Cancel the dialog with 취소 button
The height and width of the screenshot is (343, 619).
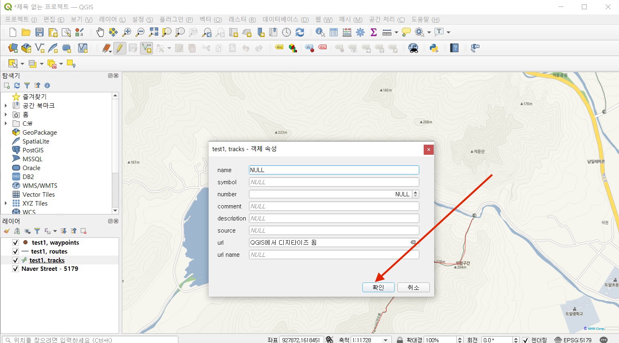click(x=413, y=287)
